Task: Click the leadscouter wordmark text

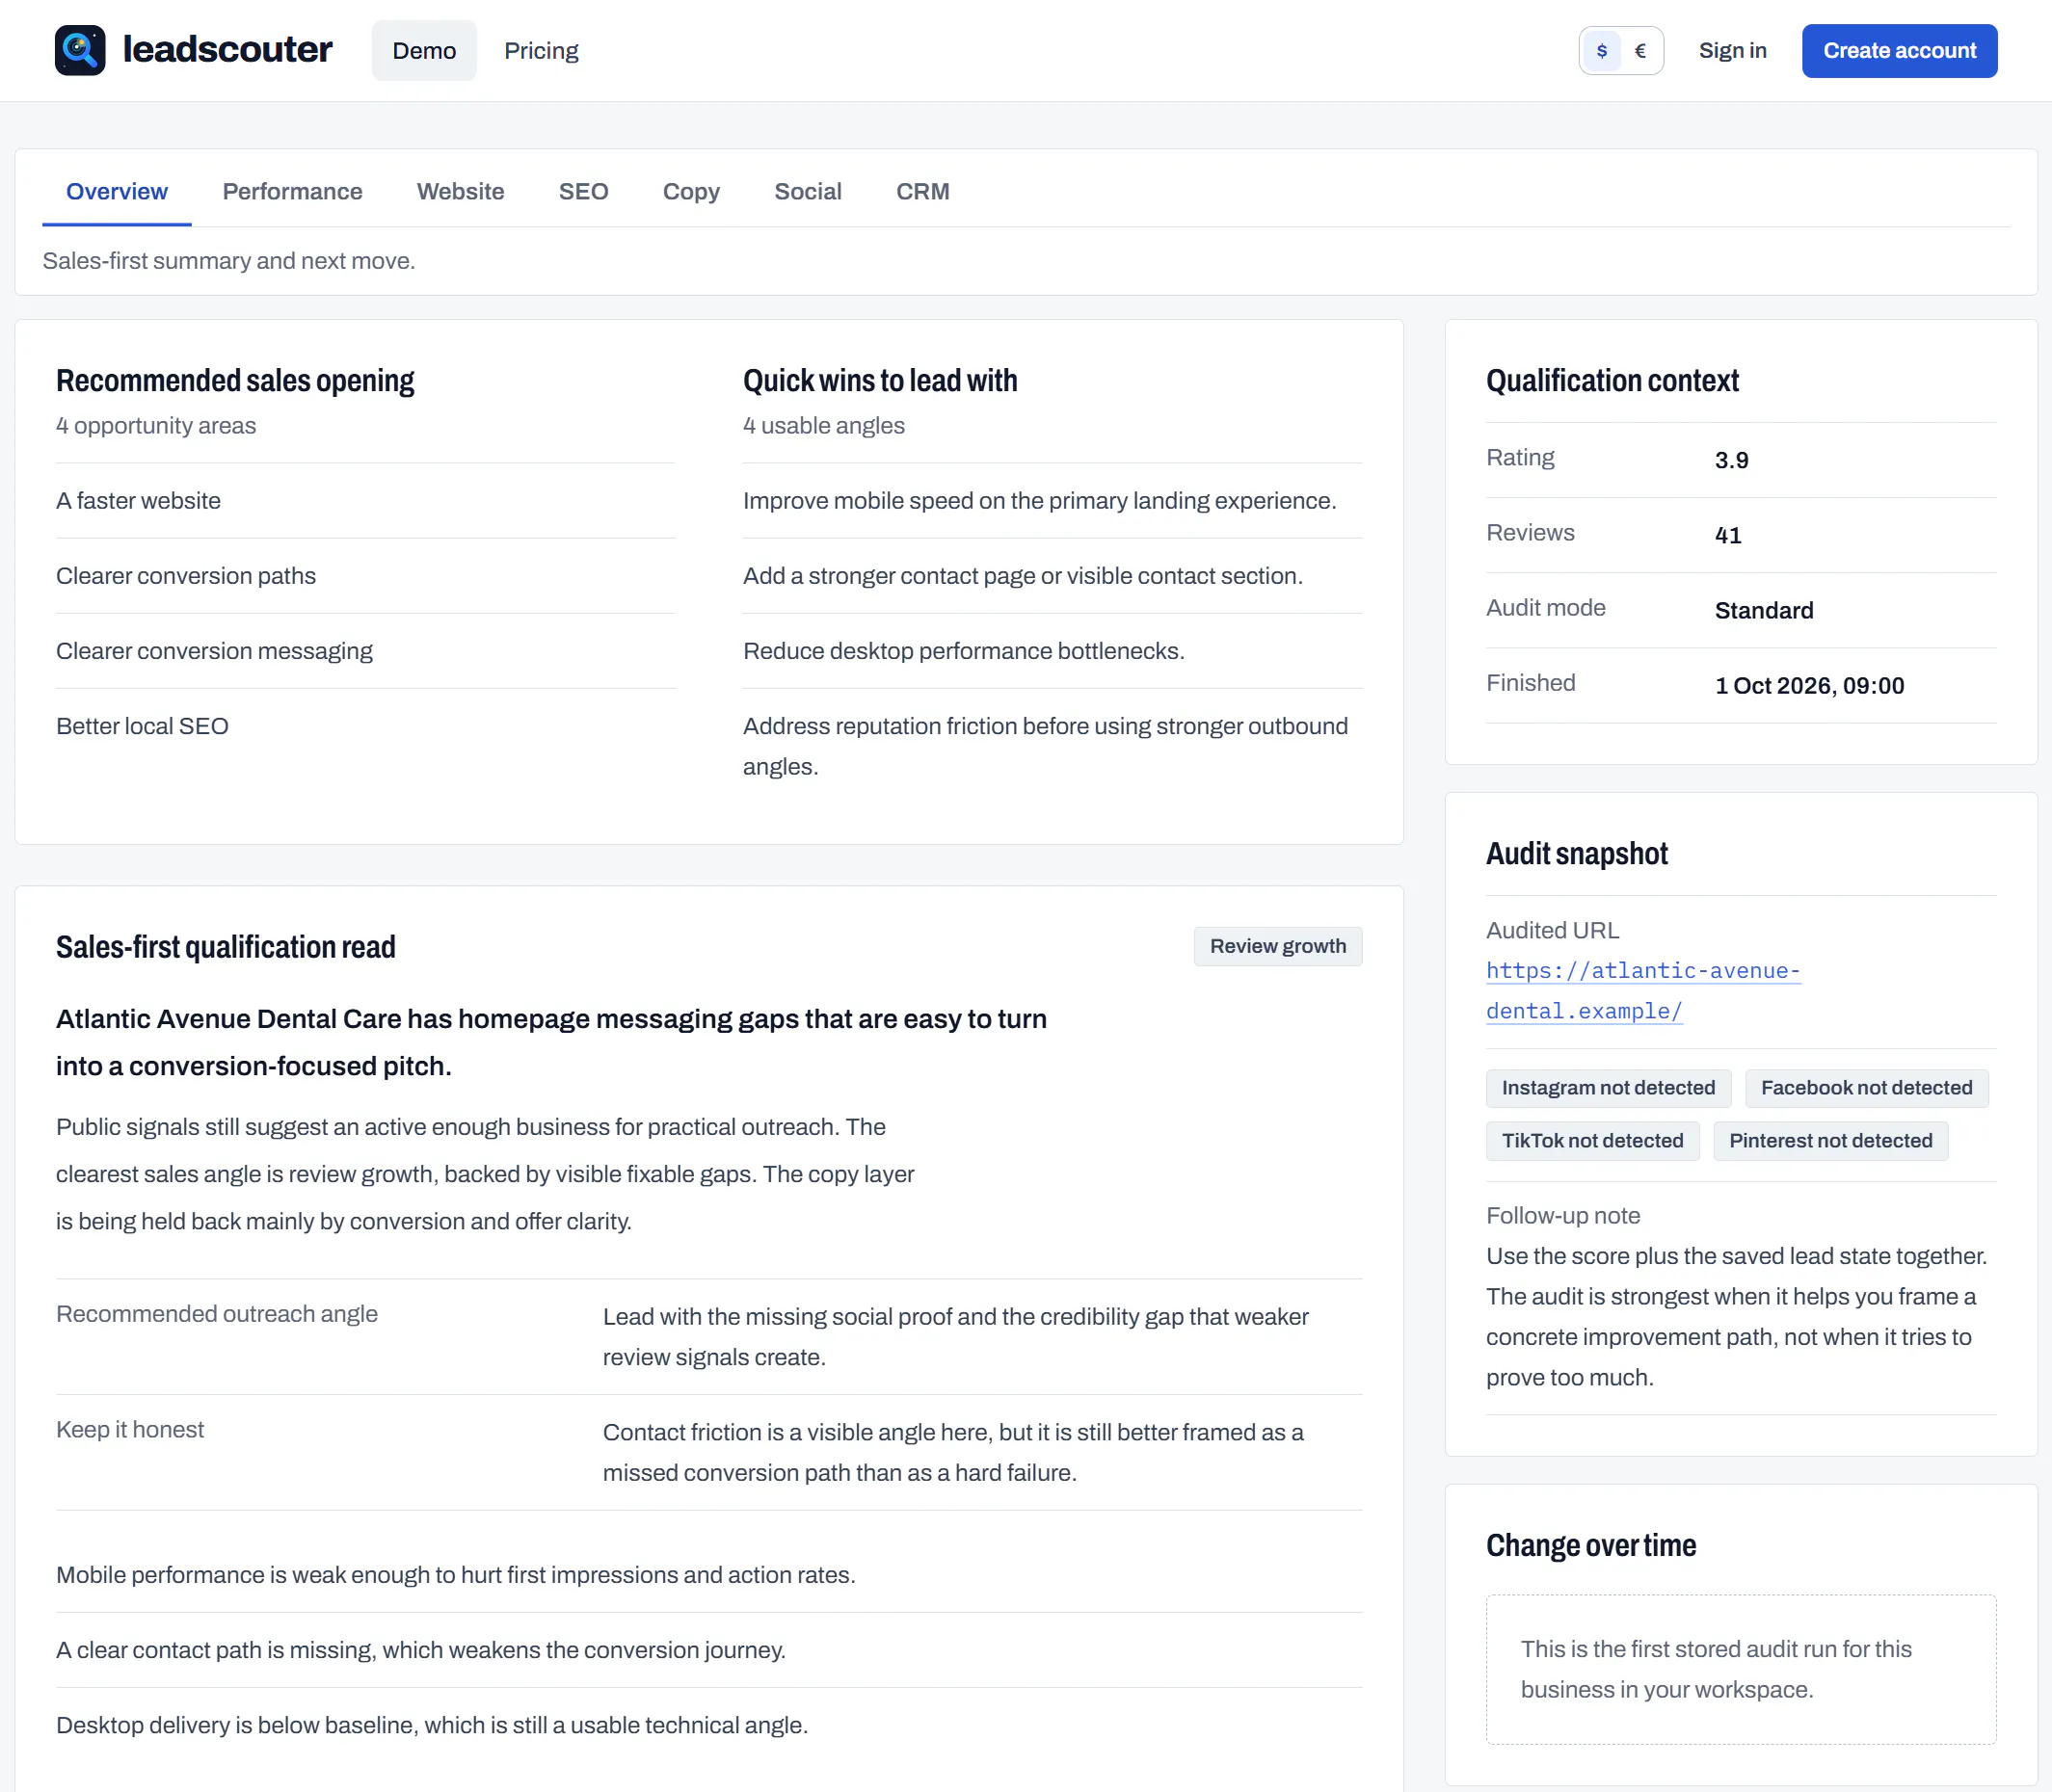Action: click(227, 49)
